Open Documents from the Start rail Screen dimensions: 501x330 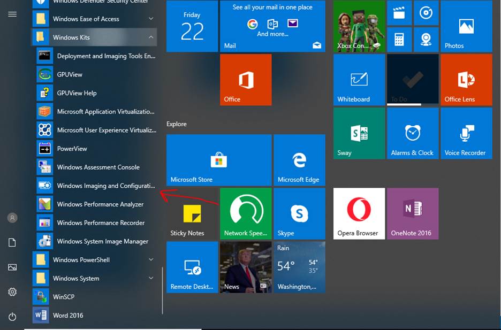(x=12, y=243)
